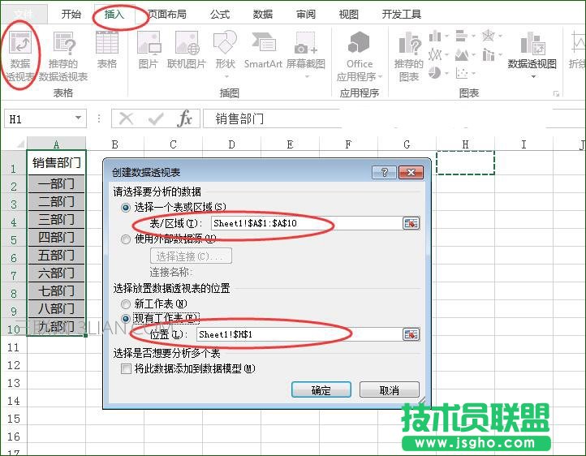Select 使用外部数据源 radio button

point(126,239)
